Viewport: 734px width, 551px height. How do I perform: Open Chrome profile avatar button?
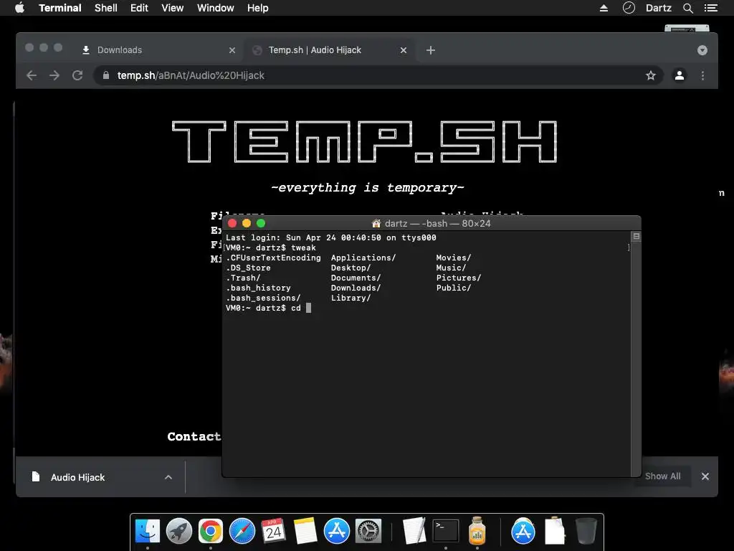click(680, 75)
